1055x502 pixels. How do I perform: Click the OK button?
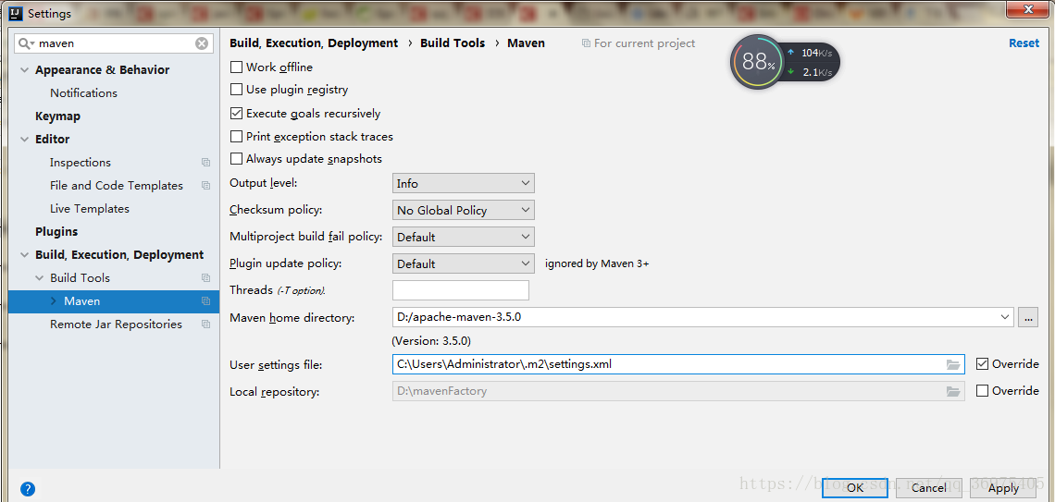click(855, 488)
